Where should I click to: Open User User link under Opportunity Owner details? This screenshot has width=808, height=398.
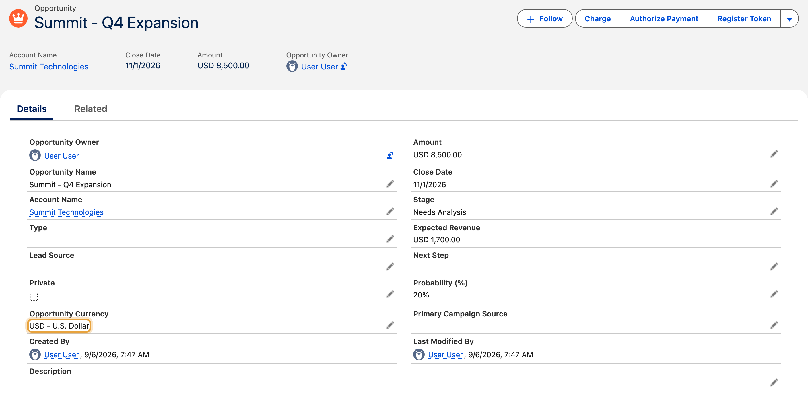[61, 156]
